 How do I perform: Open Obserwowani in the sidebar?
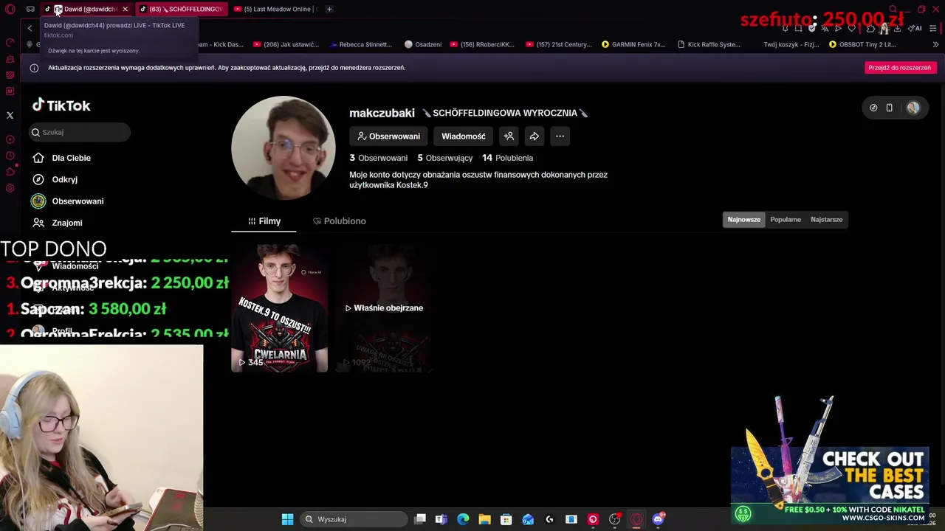click(68, 201)
